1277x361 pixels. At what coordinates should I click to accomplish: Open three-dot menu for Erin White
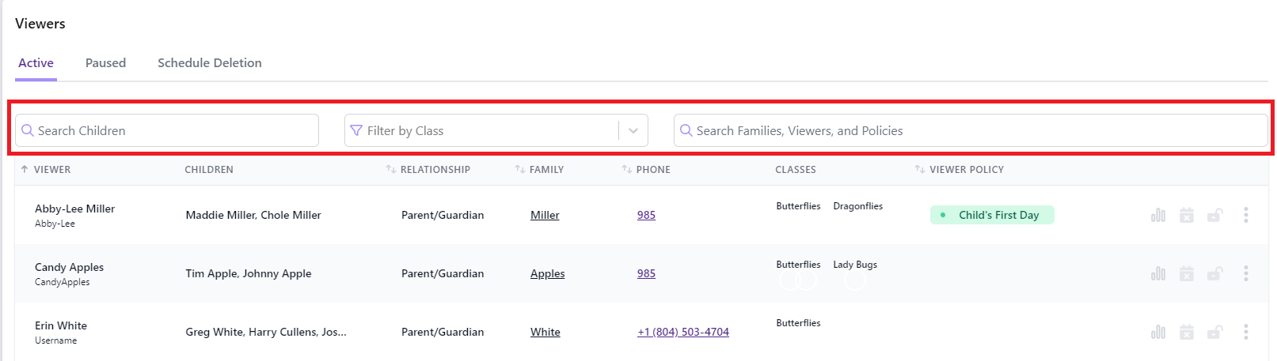tap(1245, 332)
